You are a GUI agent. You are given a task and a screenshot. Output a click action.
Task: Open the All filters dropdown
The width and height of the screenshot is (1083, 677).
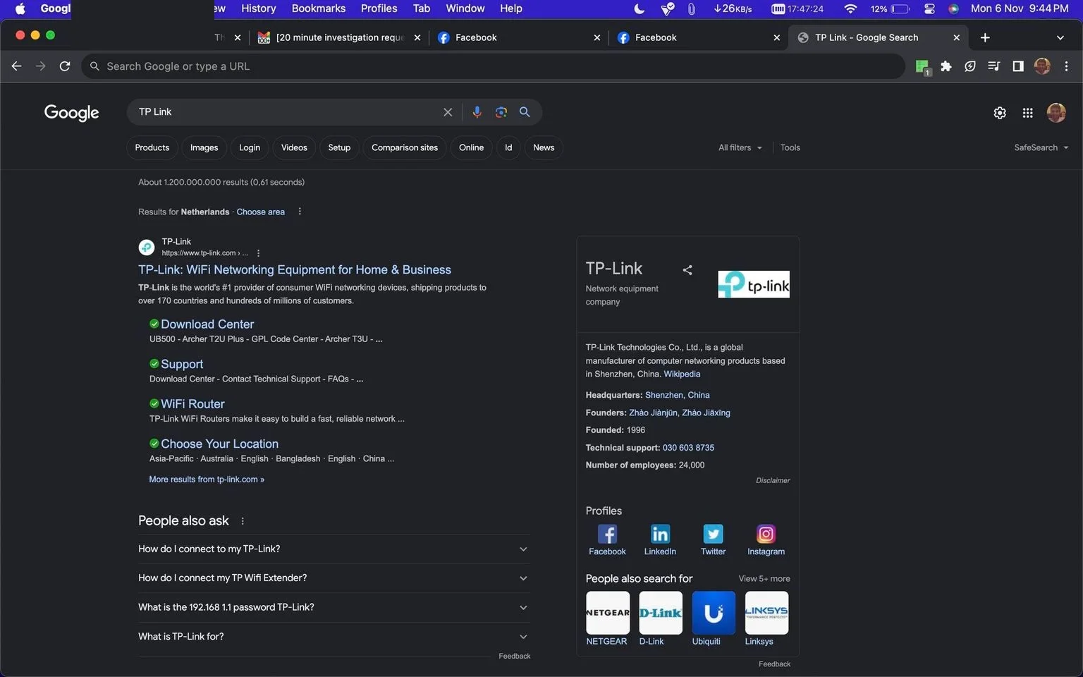coord(740,147)
